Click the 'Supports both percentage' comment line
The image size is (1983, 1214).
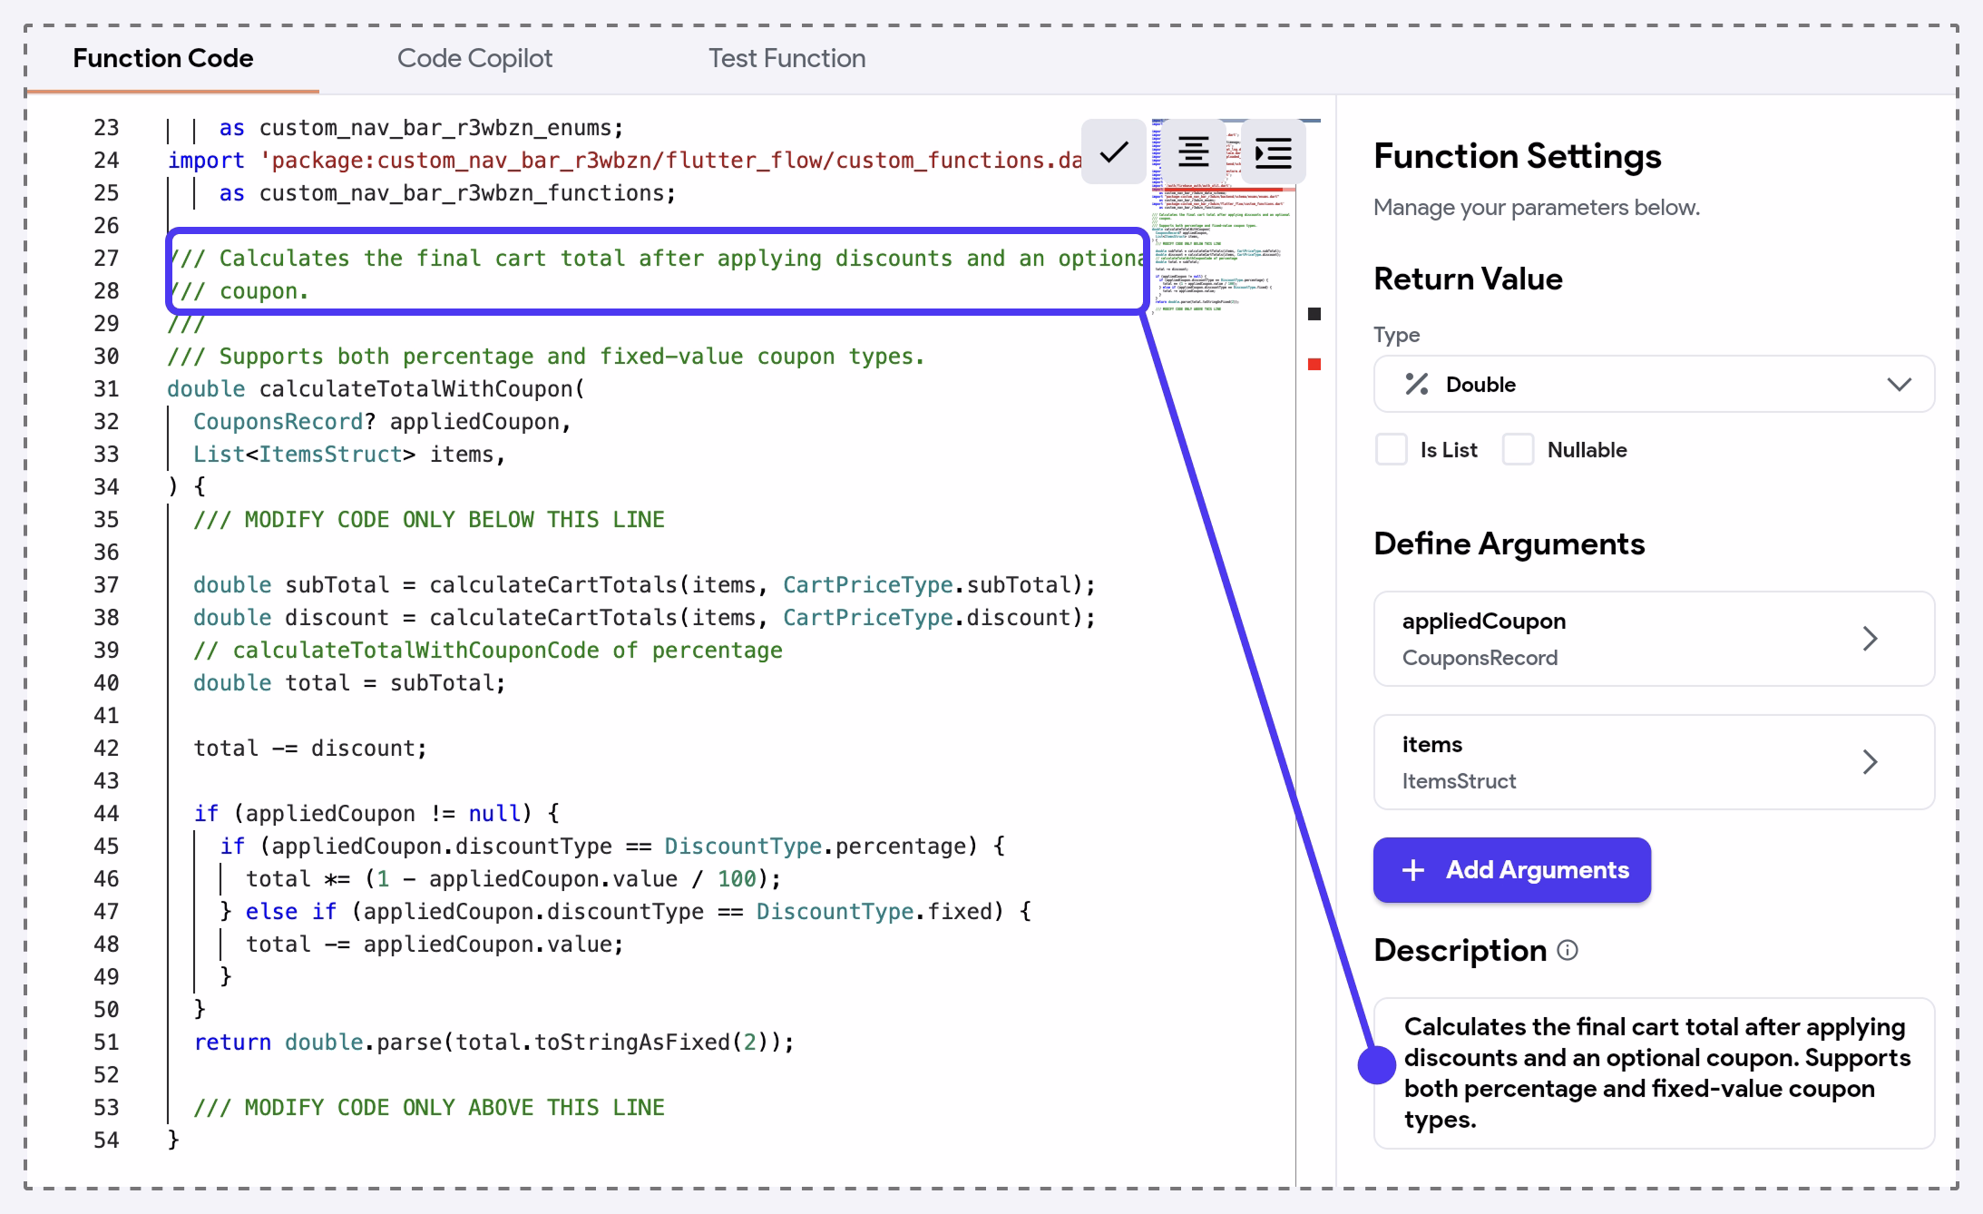tap(545, 357)
